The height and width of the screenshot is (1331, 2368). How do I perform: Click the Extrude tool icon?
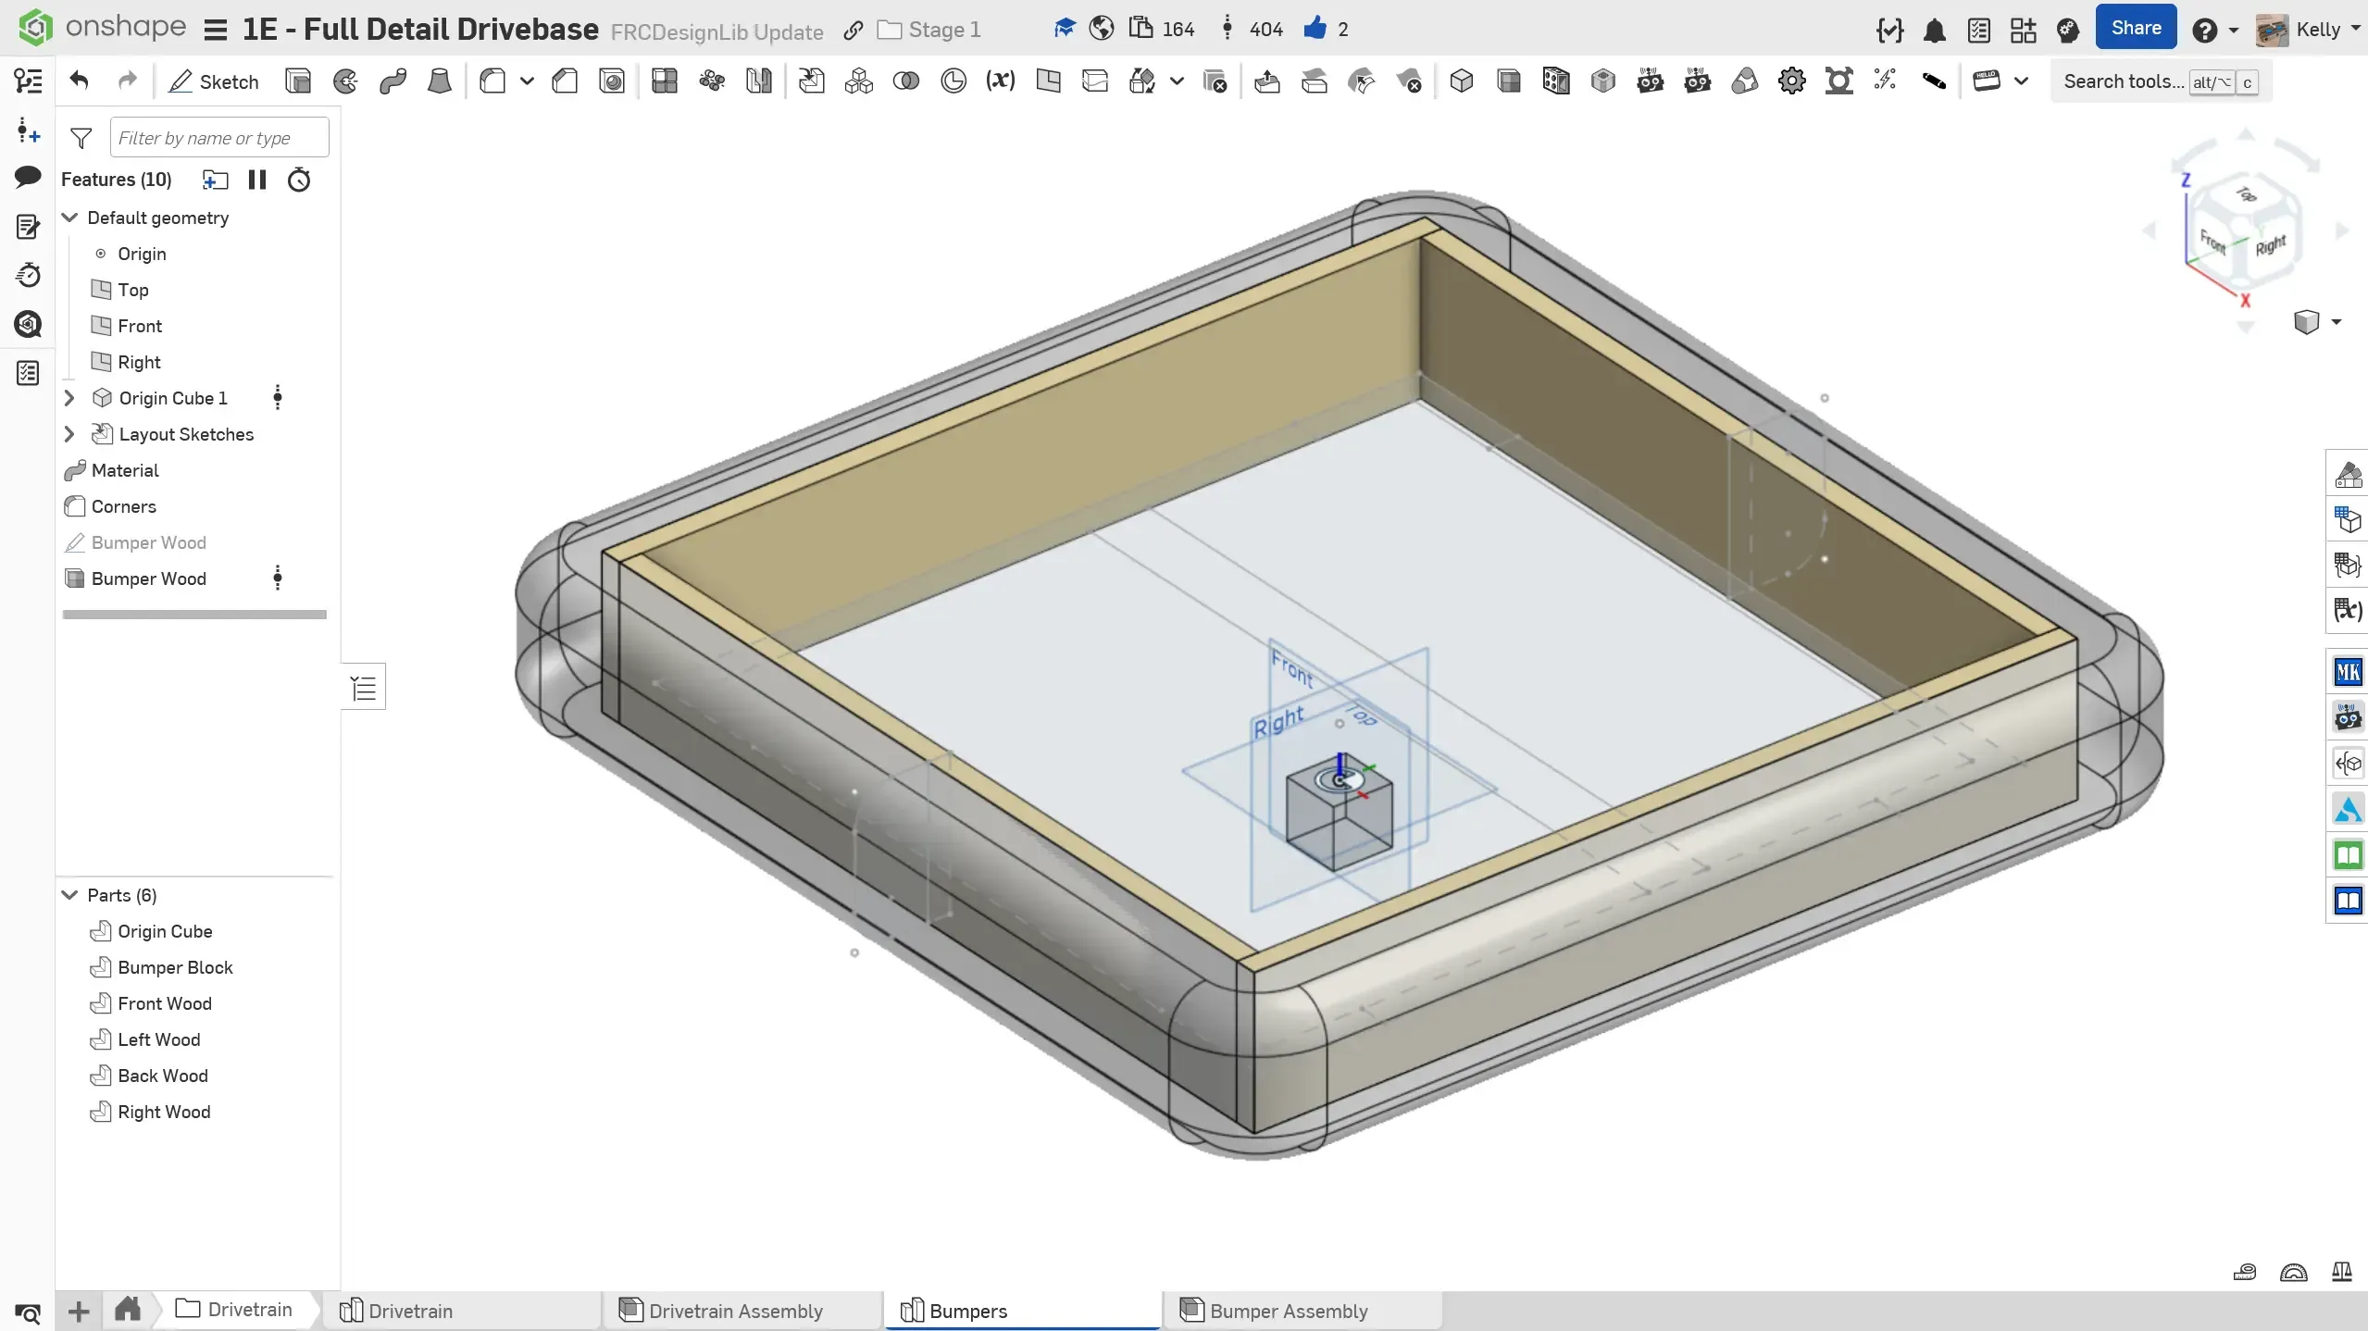(x=298, y=81)
